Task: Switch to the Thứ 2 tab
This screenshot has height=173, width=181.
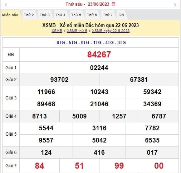Action: pos(29,15)
